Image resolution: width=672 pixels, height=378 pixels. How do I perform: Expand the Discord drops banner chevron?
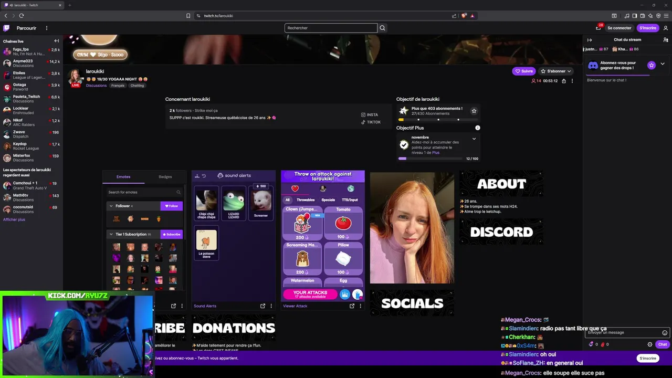663,64
